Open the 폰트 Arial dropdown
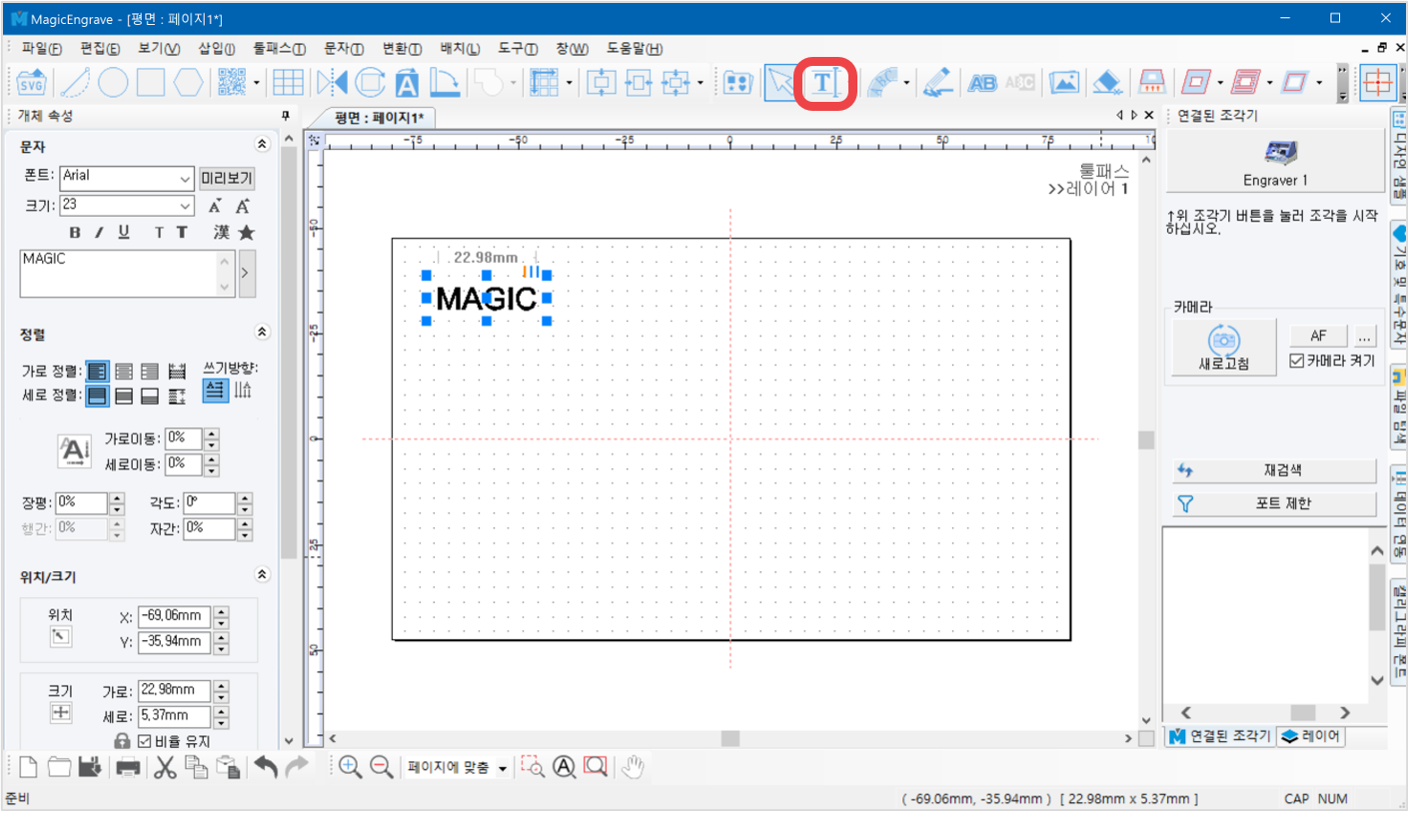This screenshot has width=1408, height=813. click(185, 179)
